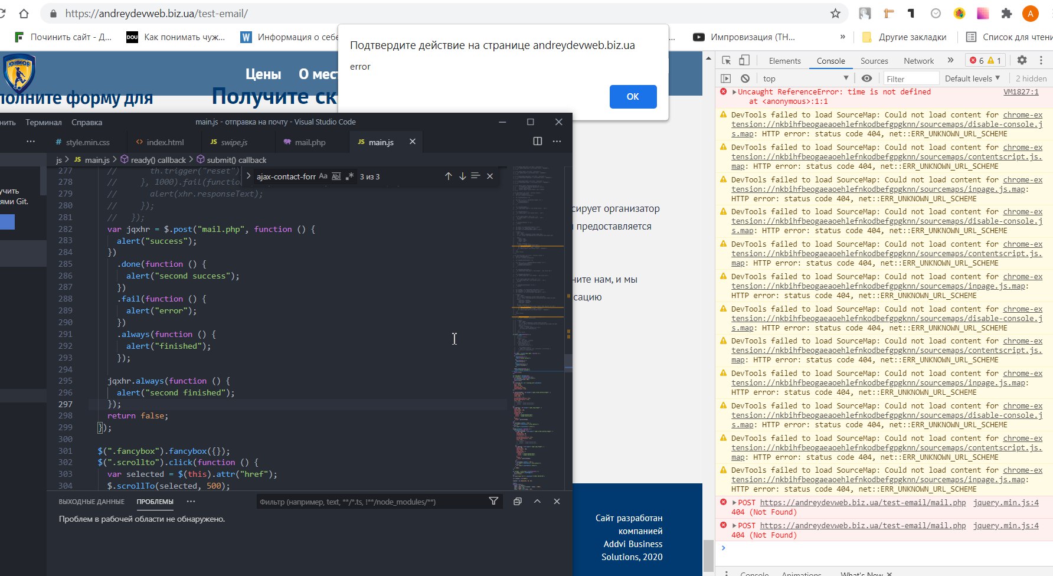
Task: Switch to the ПРОБЛЕМЫ panel tab
Action: (x=155, y=502)
